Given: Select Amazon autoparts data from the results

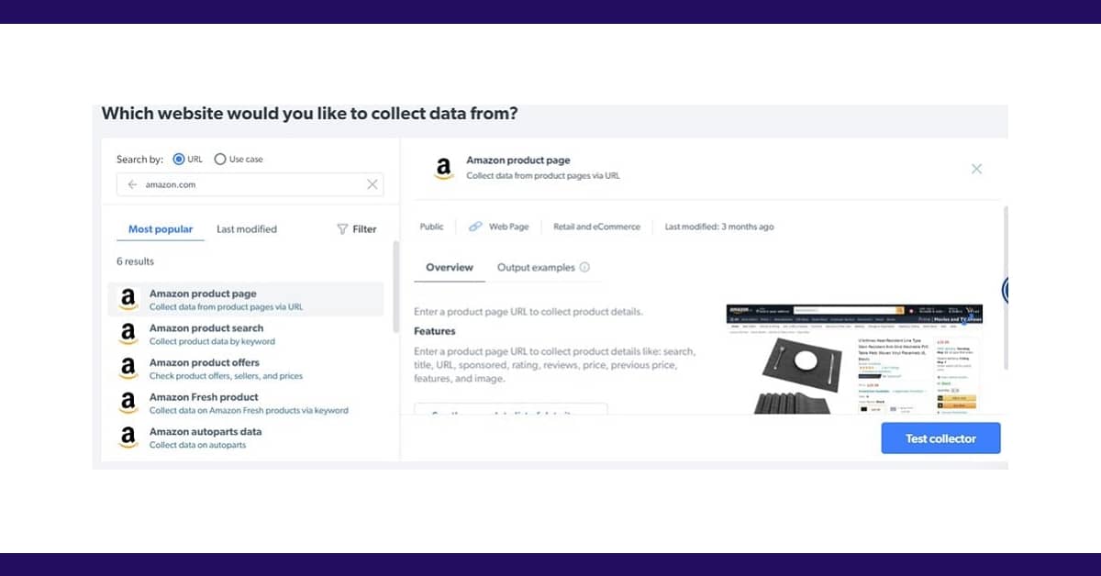Looking at the screenshot, I should click(246, 438).
